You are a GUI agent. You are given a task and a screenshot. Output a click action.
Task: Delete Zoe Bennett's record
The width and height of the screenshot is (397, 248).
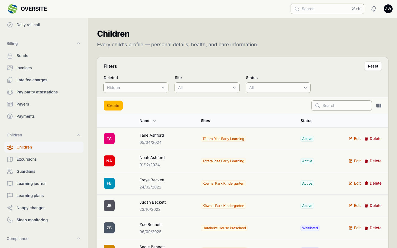373,228
